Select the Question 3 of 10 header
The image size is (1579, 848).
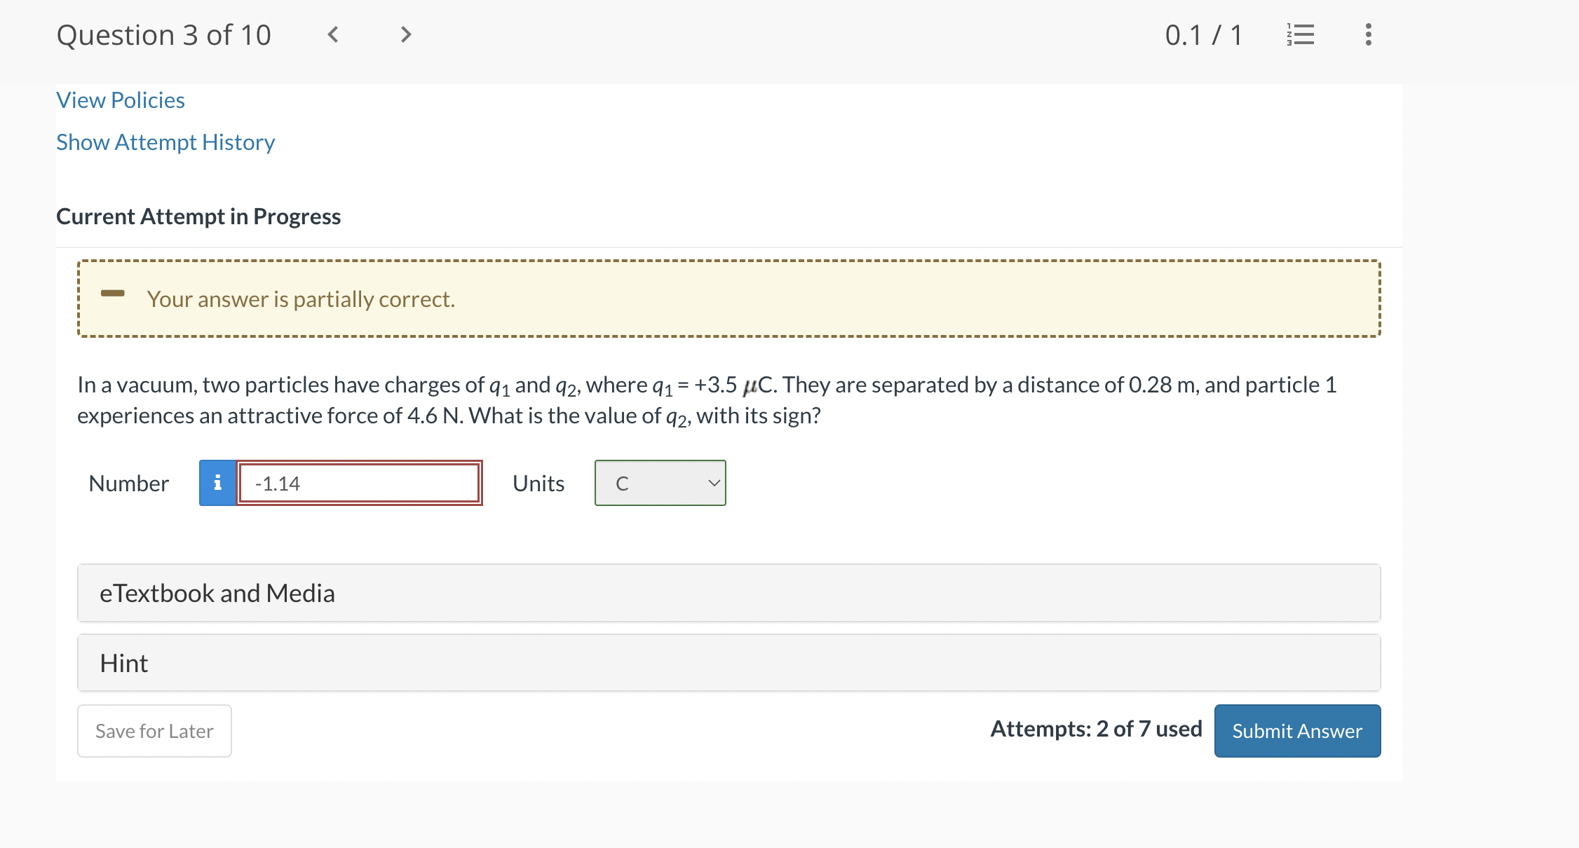(164, 34)
